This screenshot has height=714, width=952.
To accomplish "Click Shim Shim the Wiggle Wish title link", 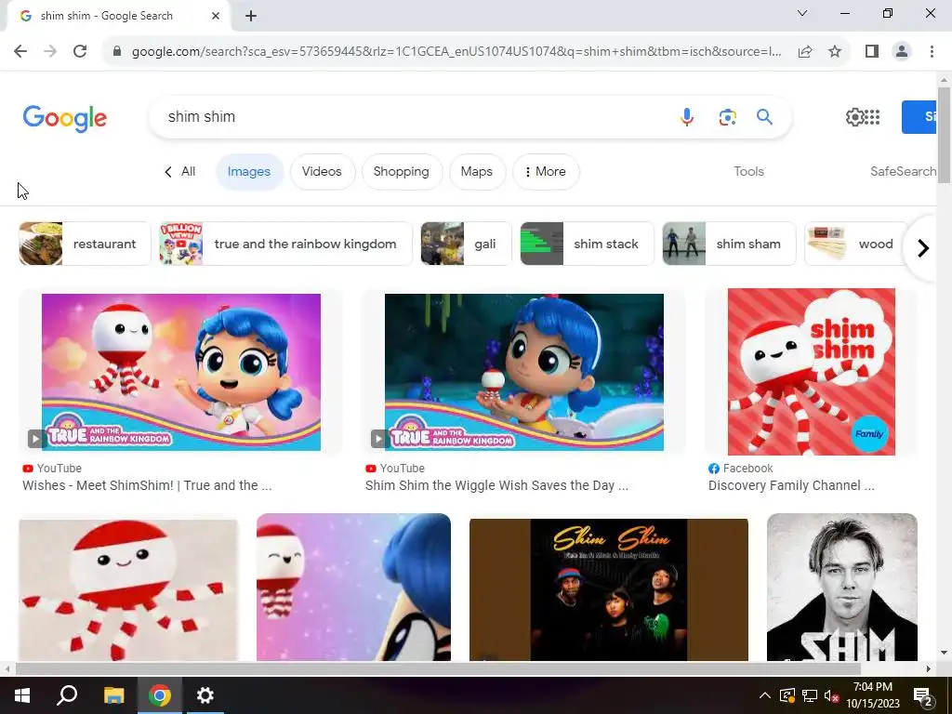I will 496,485.
